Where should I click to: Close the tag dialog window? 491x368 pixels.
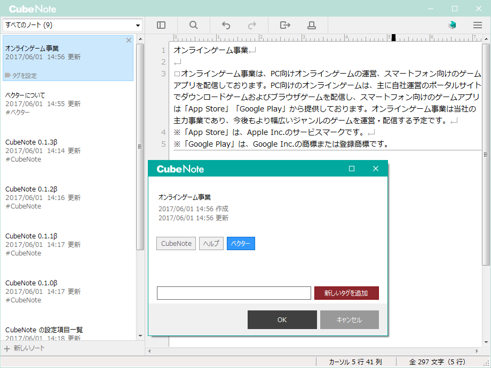[x=376, y=169]
